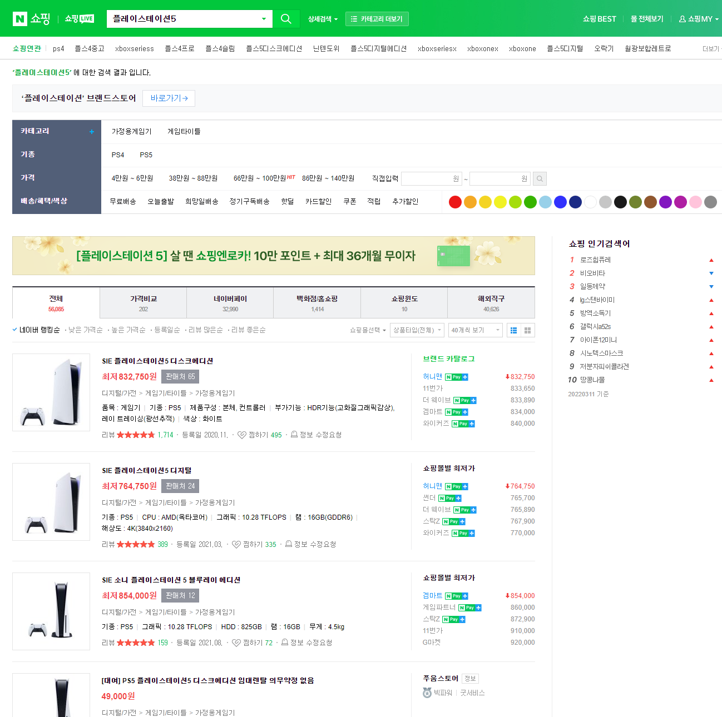Click the minimum price input field

point(432,178)
